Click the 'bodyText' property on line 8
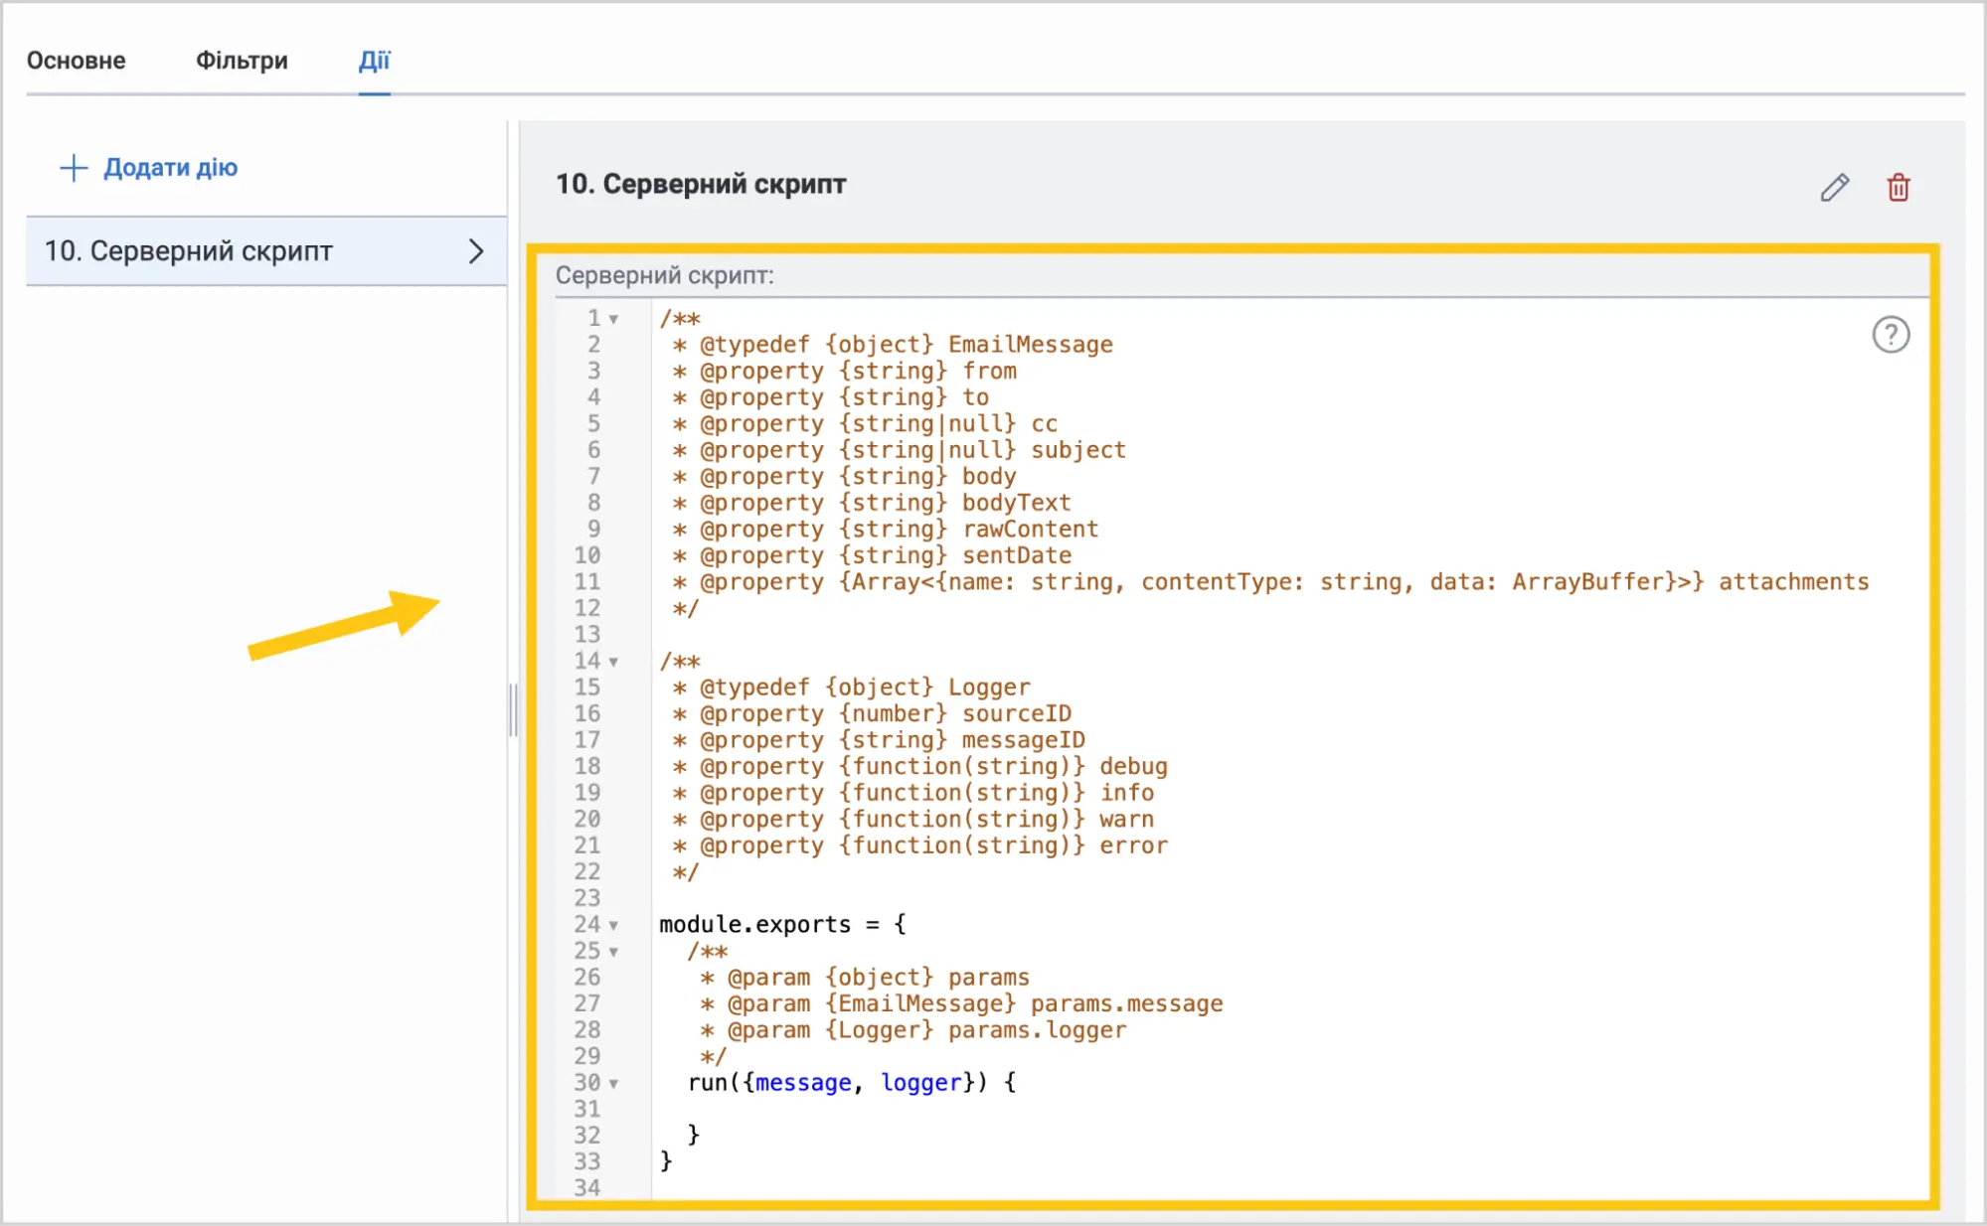Image resolution: width=1987 pixels, height=1226 pixels. coord(1016,503)
